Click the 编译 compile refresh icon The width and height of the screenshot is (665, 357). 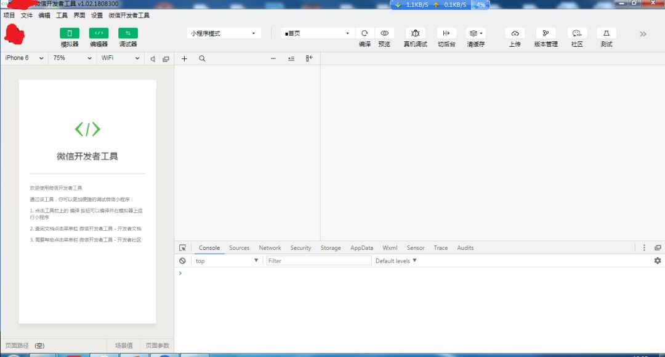click(x=365, y=33)
